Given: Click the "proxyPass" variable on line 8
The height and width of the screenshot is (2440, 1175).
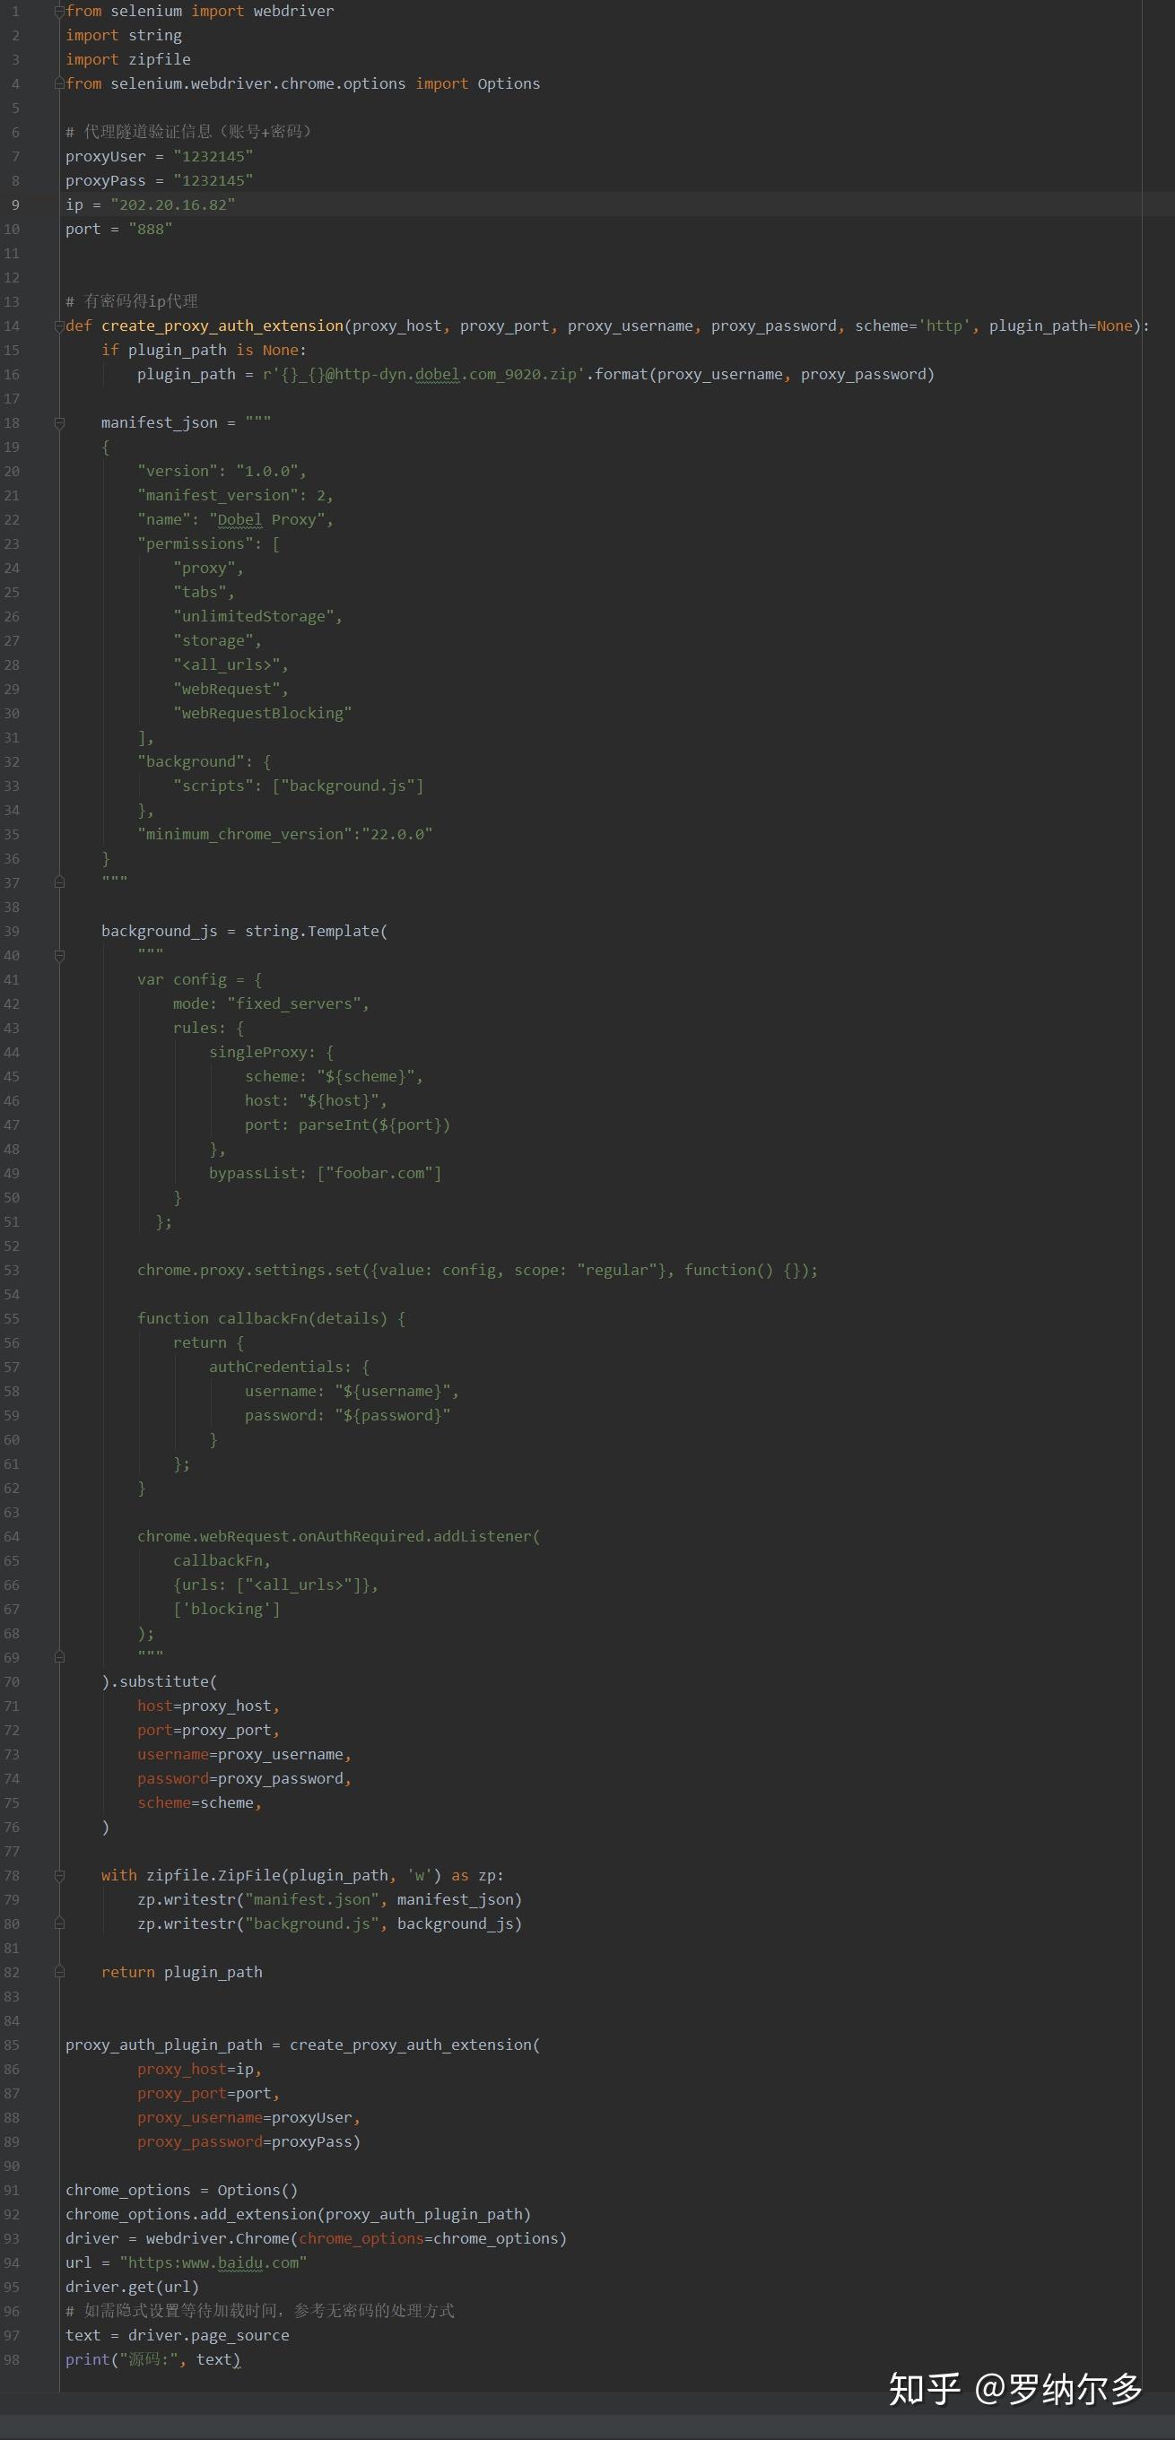Looking at the screenshot, I should [x=105, y=180].
